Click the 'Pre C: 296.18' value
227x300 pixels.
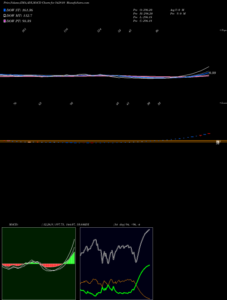click(x=143, y=21)
